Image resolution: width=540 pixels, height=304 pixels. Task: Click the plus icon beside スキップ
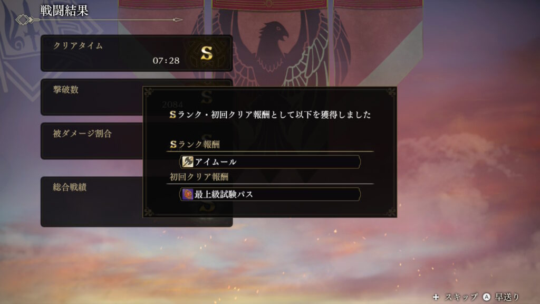click(436, 297)
